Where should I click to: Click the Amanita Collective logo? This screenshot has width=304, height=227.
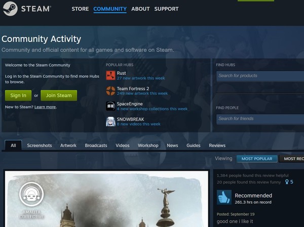tap(31, 196)
